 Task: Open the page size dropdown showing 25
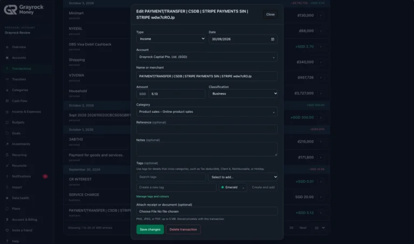[320, 228]
